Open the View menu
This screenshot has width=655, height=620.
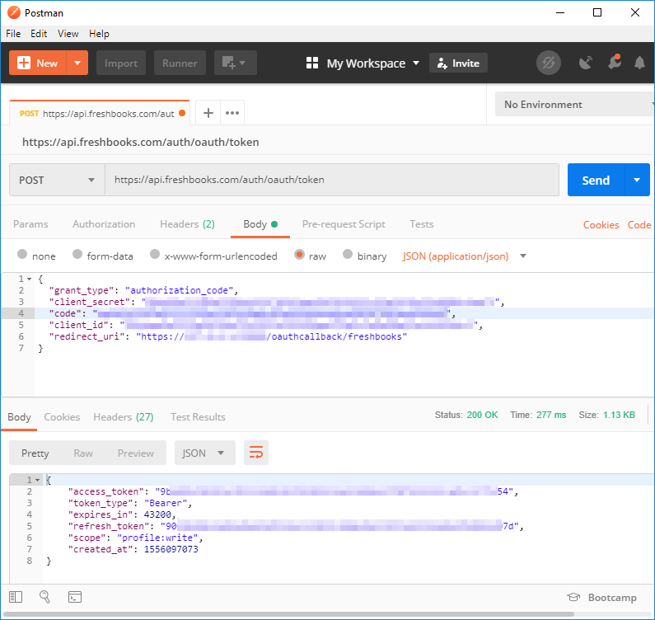[x=68, y=34]
